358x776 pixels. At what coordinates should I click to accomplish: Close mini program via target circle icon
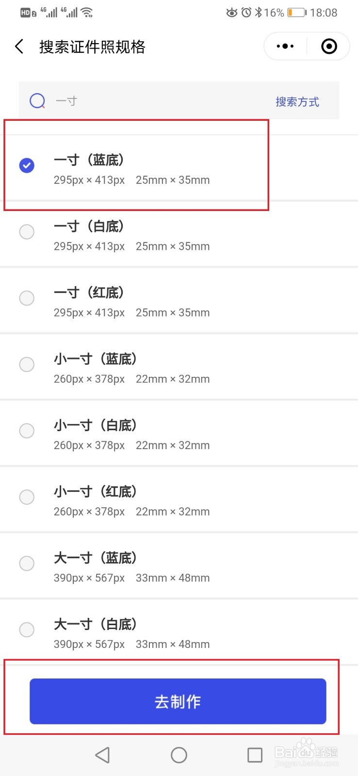tap(329, 47)
